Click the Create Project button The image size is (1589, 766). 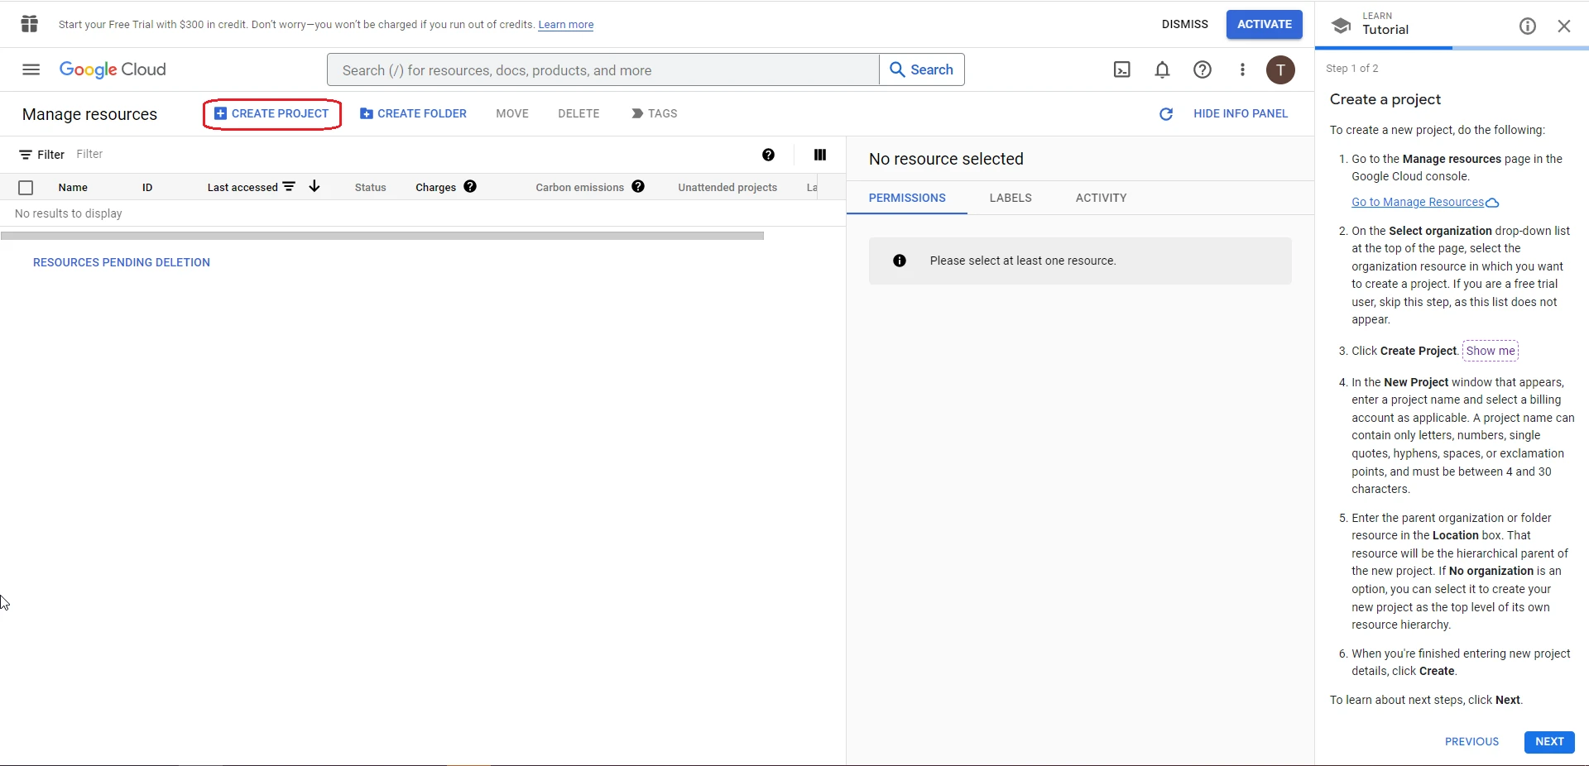tap(272, 113)
